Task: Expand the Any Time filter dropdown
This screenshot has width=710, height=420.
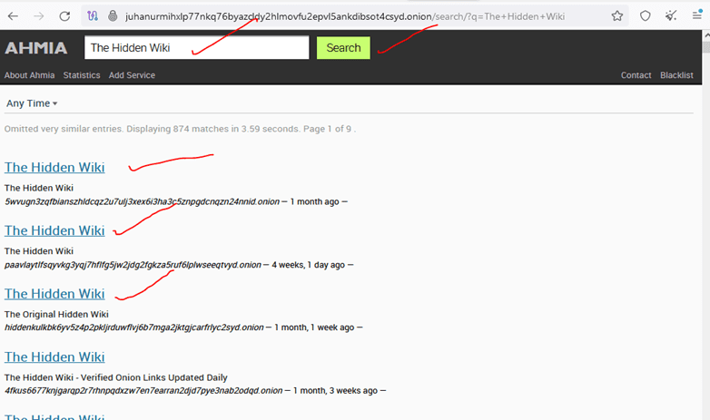Action: 32,103
